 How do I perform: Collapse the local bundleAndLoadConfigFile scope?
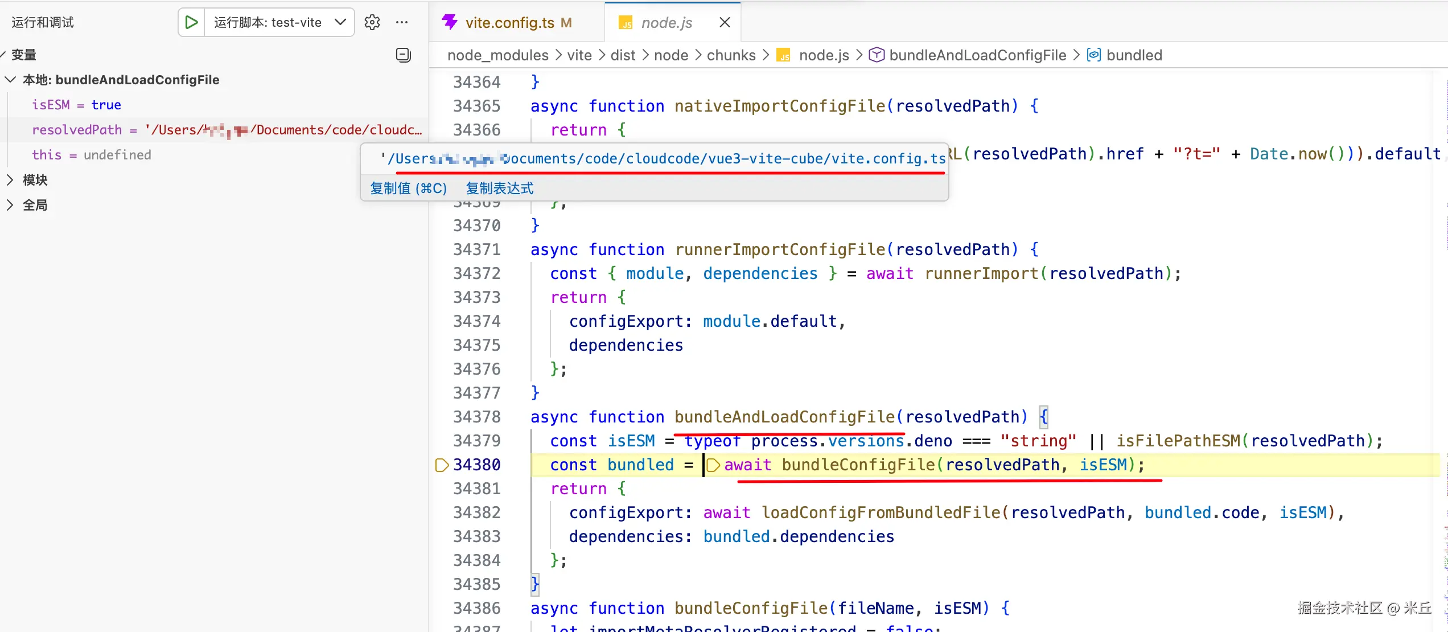[x=10, y=80]
